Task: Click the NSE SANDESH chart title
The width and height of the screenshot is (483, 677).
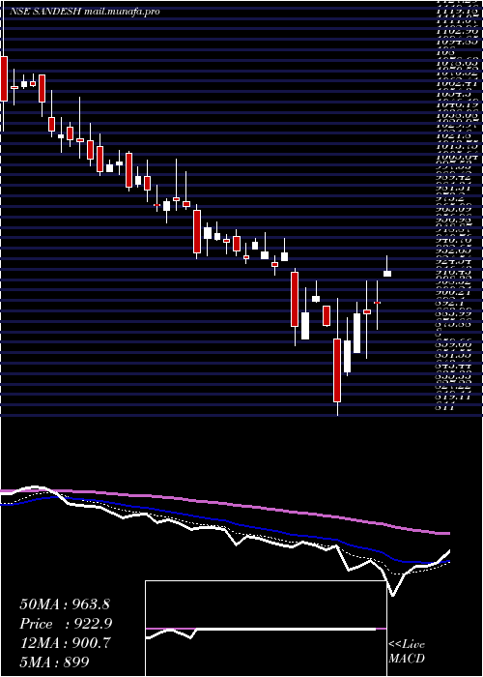Action: coord(45,12)
